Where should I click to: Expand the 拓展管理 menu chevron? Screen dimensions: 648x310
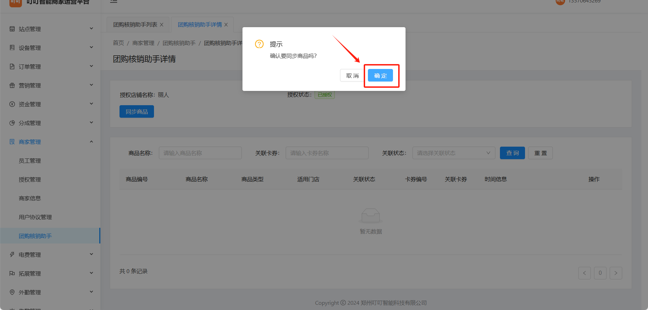pyautogui.click(x=91, y=273)
